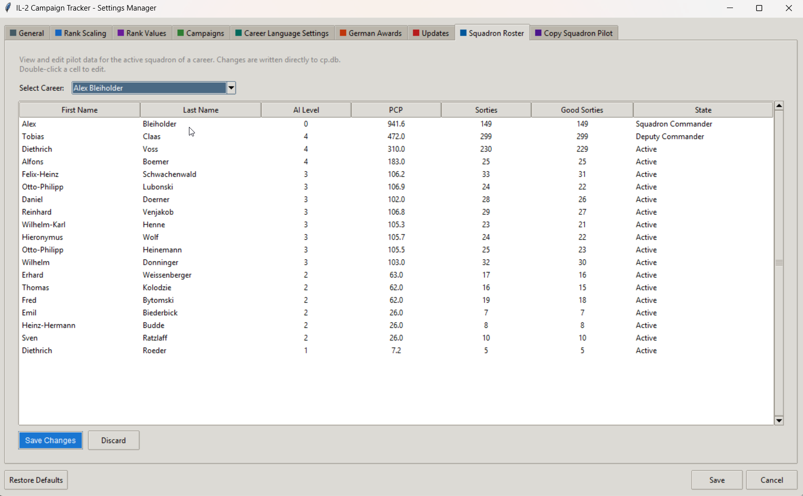Open the Updates tab
The image size is (803, 496).
[431, 33]
